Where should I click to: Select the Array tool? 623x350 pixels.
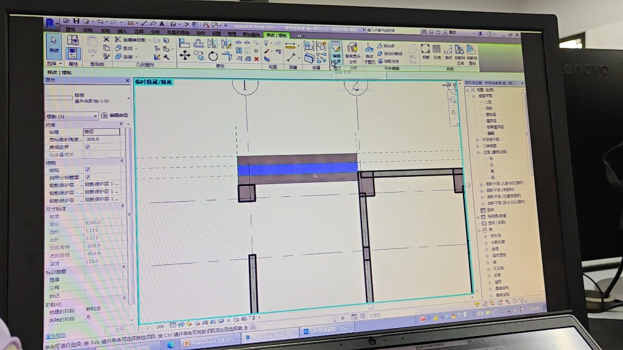tap(238, 51)
